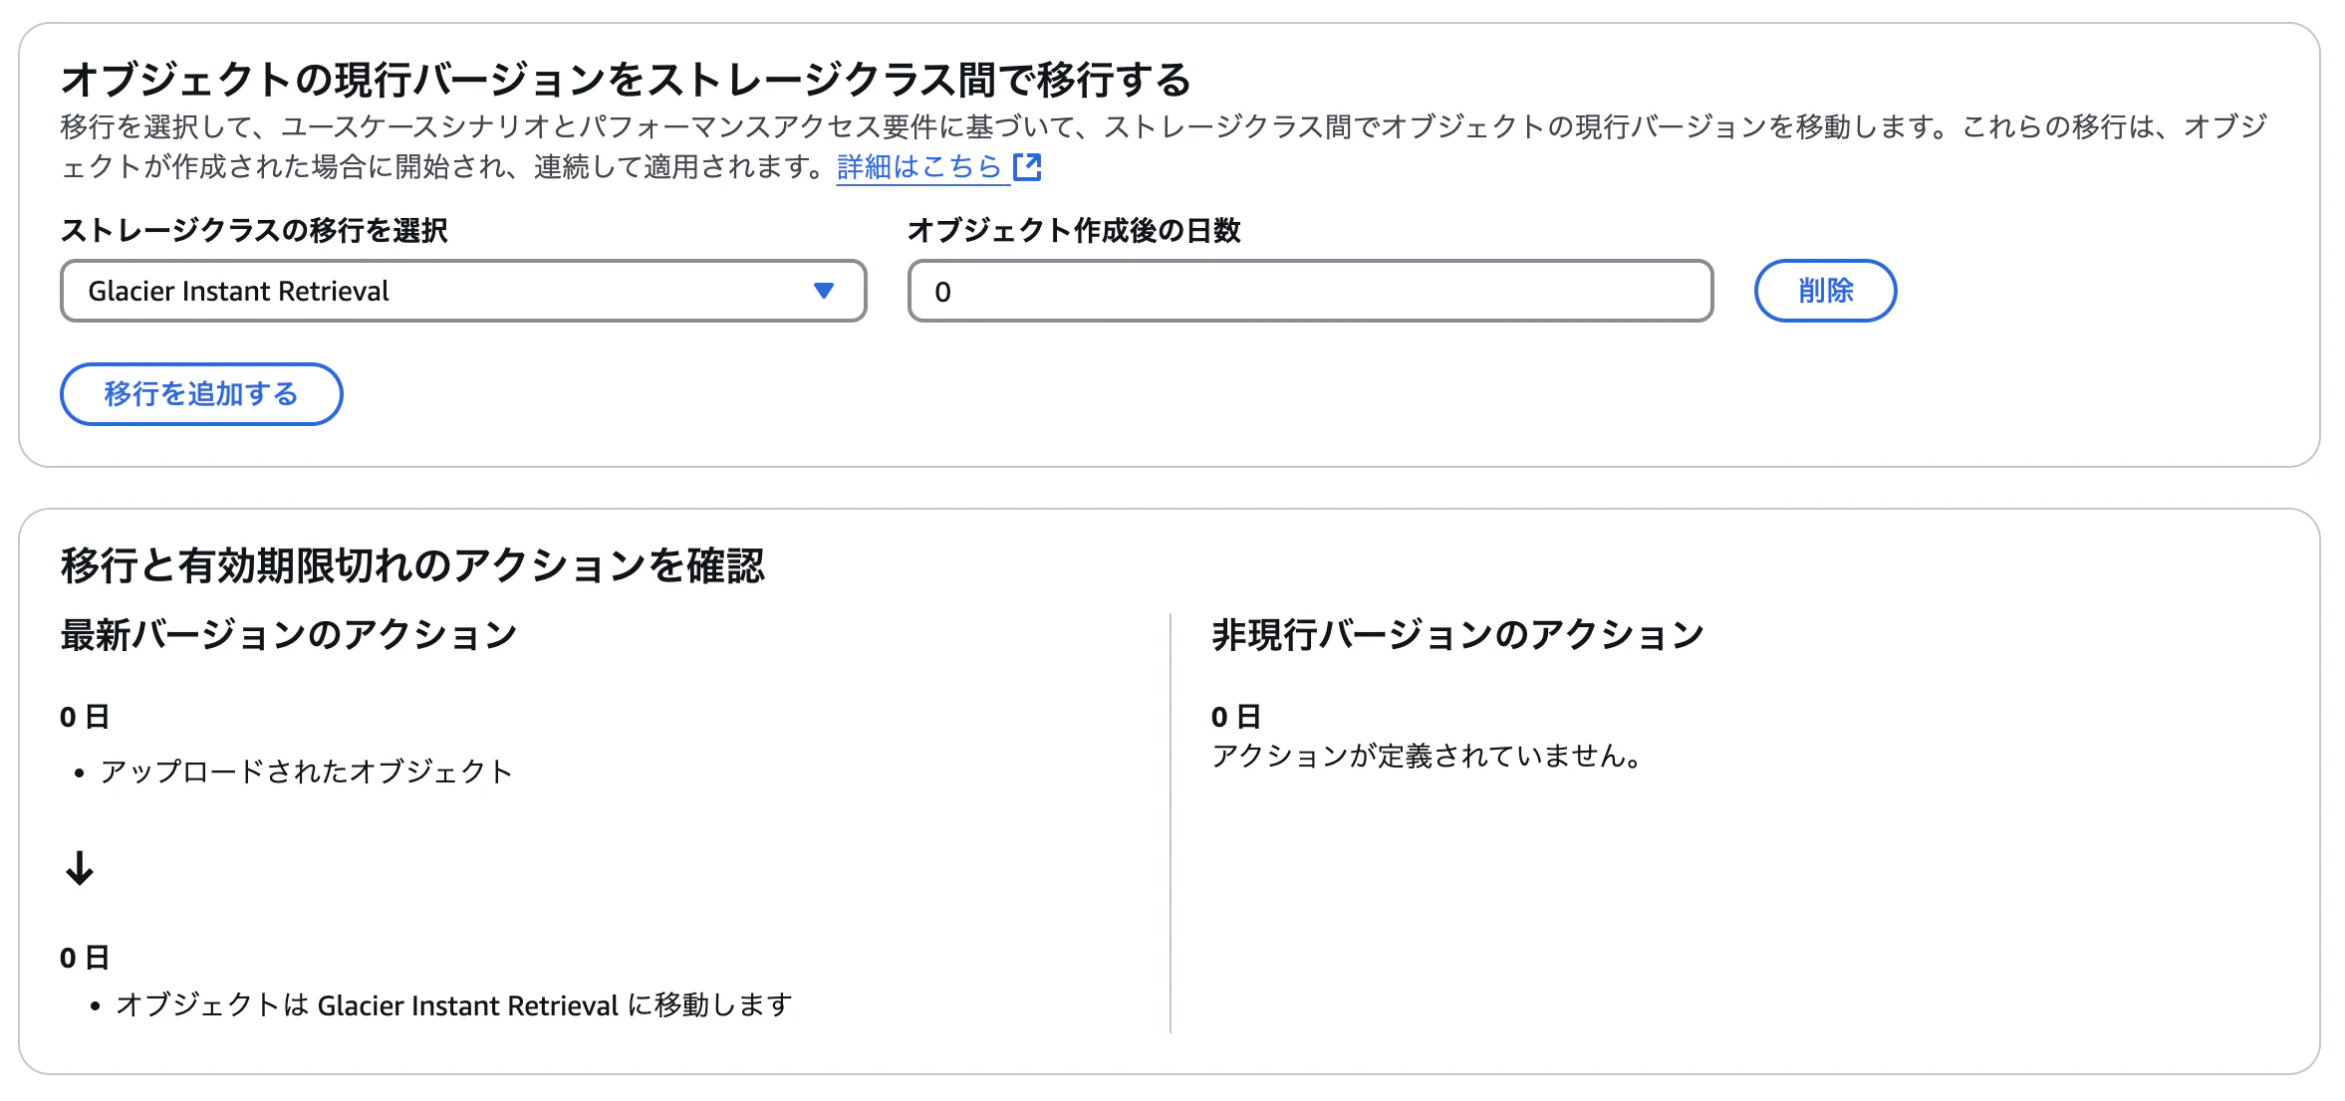
Task: Click the days after object creation field
Action: [x=1309, y=291]
